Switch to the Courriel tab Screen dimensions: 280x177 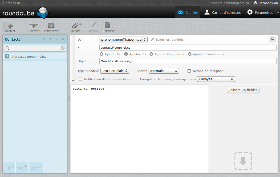[x=188, y=12]
